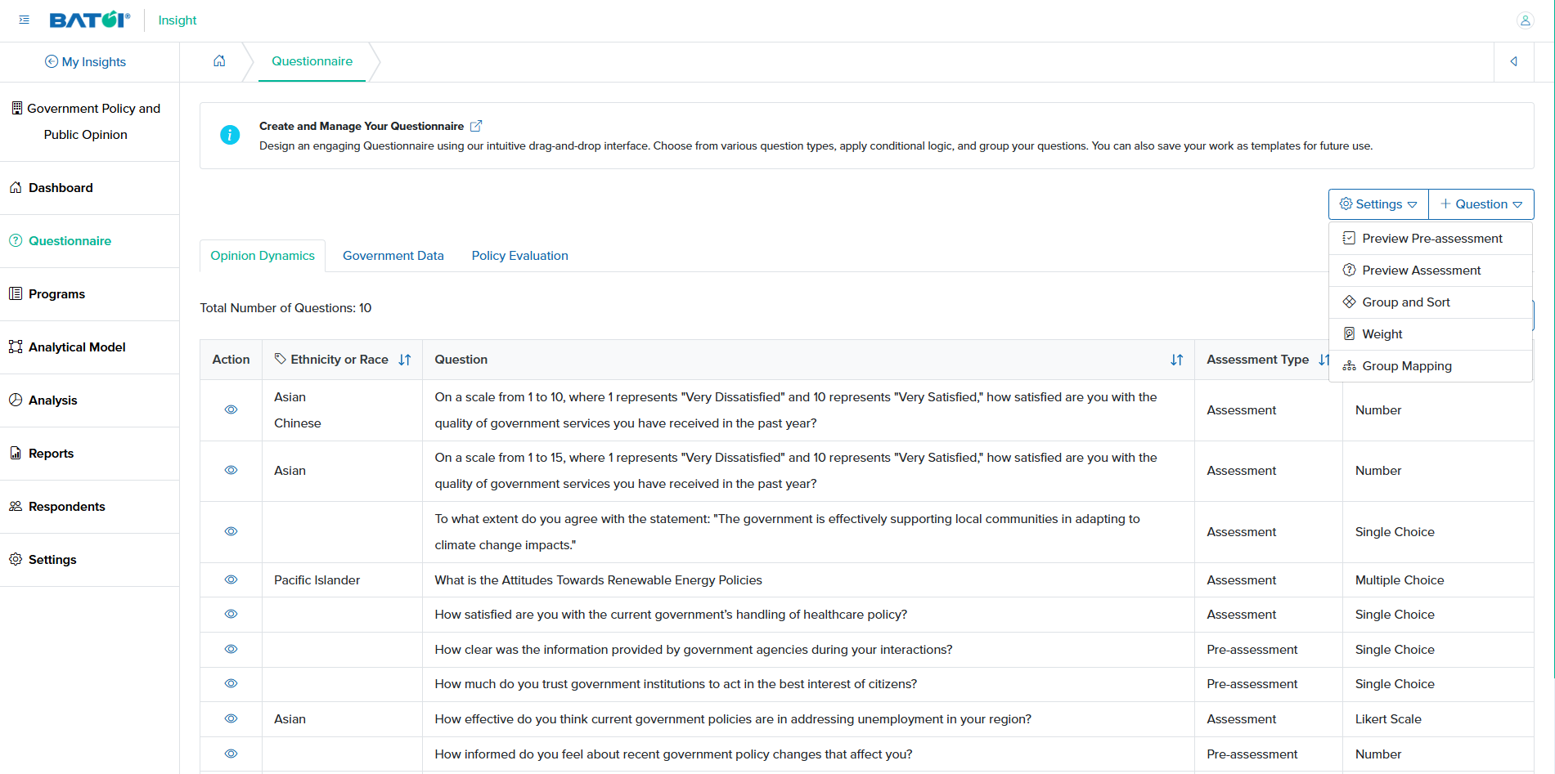
Task: Click Insight app name in header
Action: click(x=178, y=20)
